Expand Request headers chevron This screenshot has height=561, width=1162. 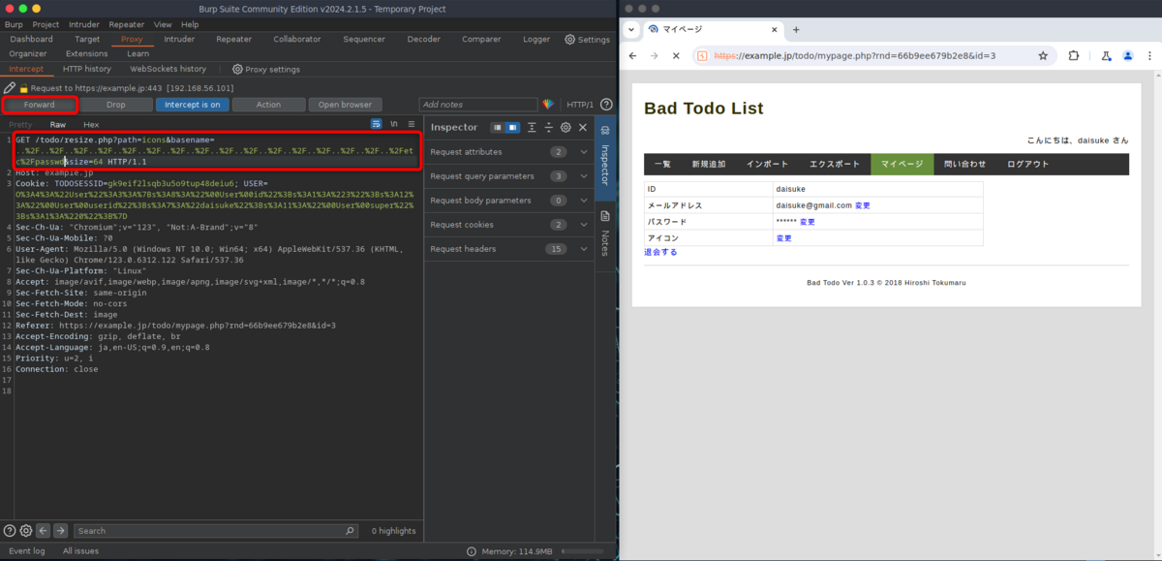[x=584, y=249]
